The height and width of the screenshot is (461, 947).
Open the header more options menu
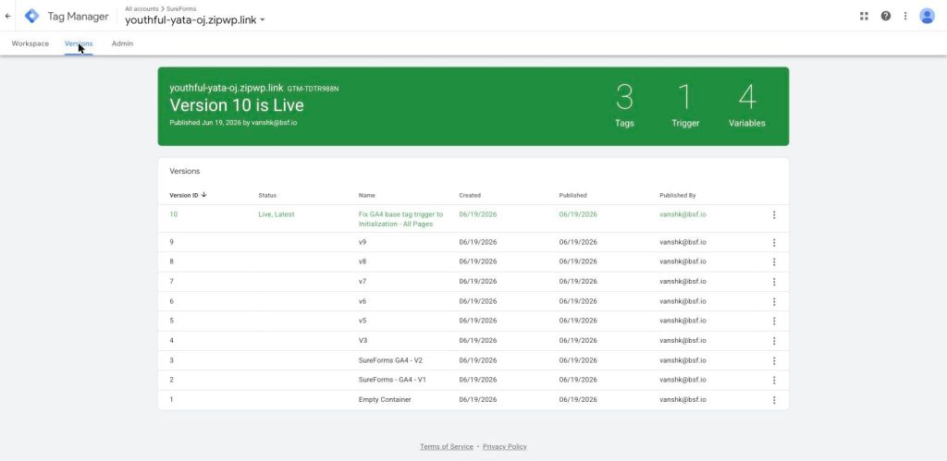(x=904, y=17)
